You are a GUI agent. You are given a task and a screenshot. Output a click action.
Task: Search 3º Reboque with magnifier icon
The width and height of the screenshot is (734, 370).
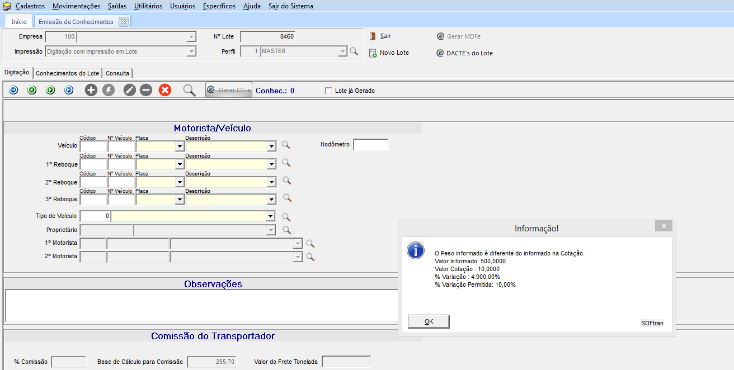tap(287, 198)
